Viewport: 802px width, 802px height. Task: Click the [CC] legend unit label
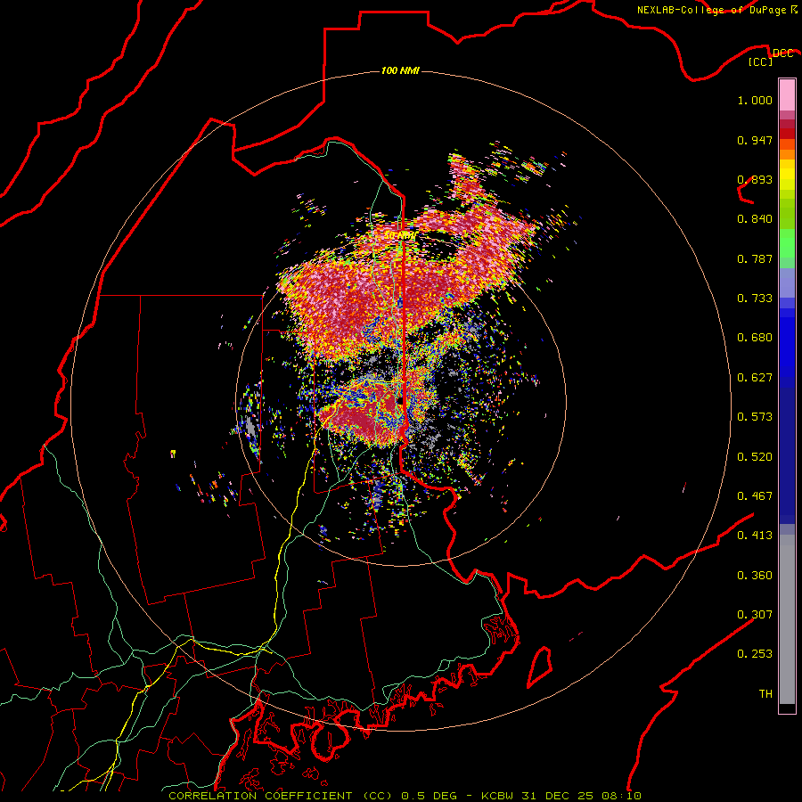760,61
